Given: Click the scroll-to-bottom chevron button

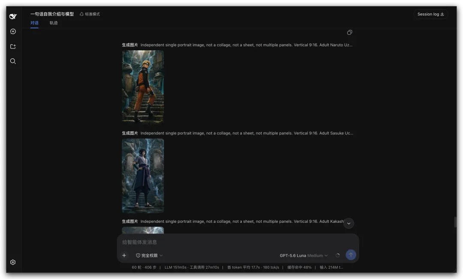Looking at the screenshot, I should (x=349, y=224).
